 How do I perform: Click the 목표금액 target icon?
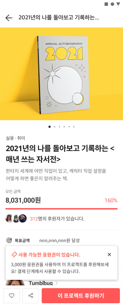pos(9,240)
